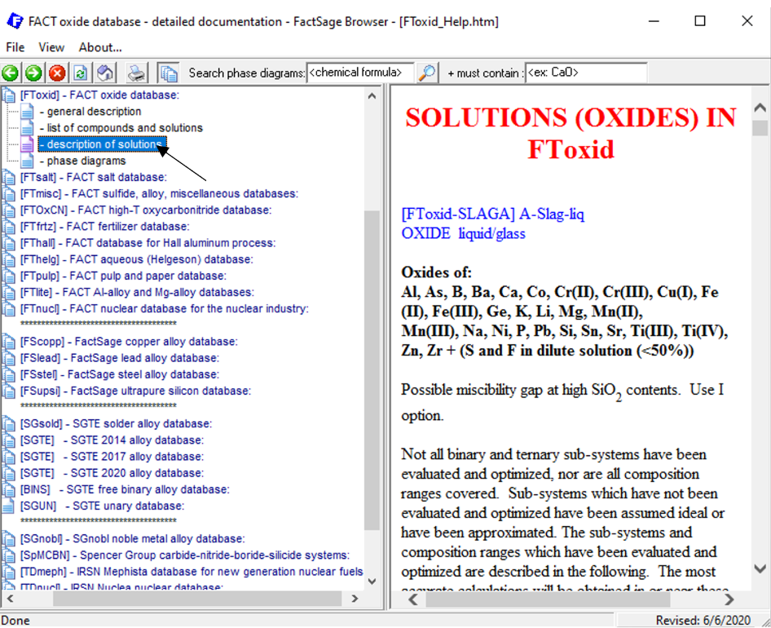Click the document pane horizontal scroll-left arrow
Image resolution: width=771 pixels, height=628 pixels.
point(413,599)
